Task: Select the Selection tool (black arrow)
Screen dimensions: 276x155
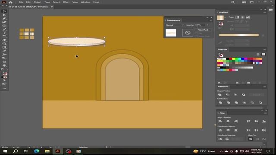Action: [4, 11]
